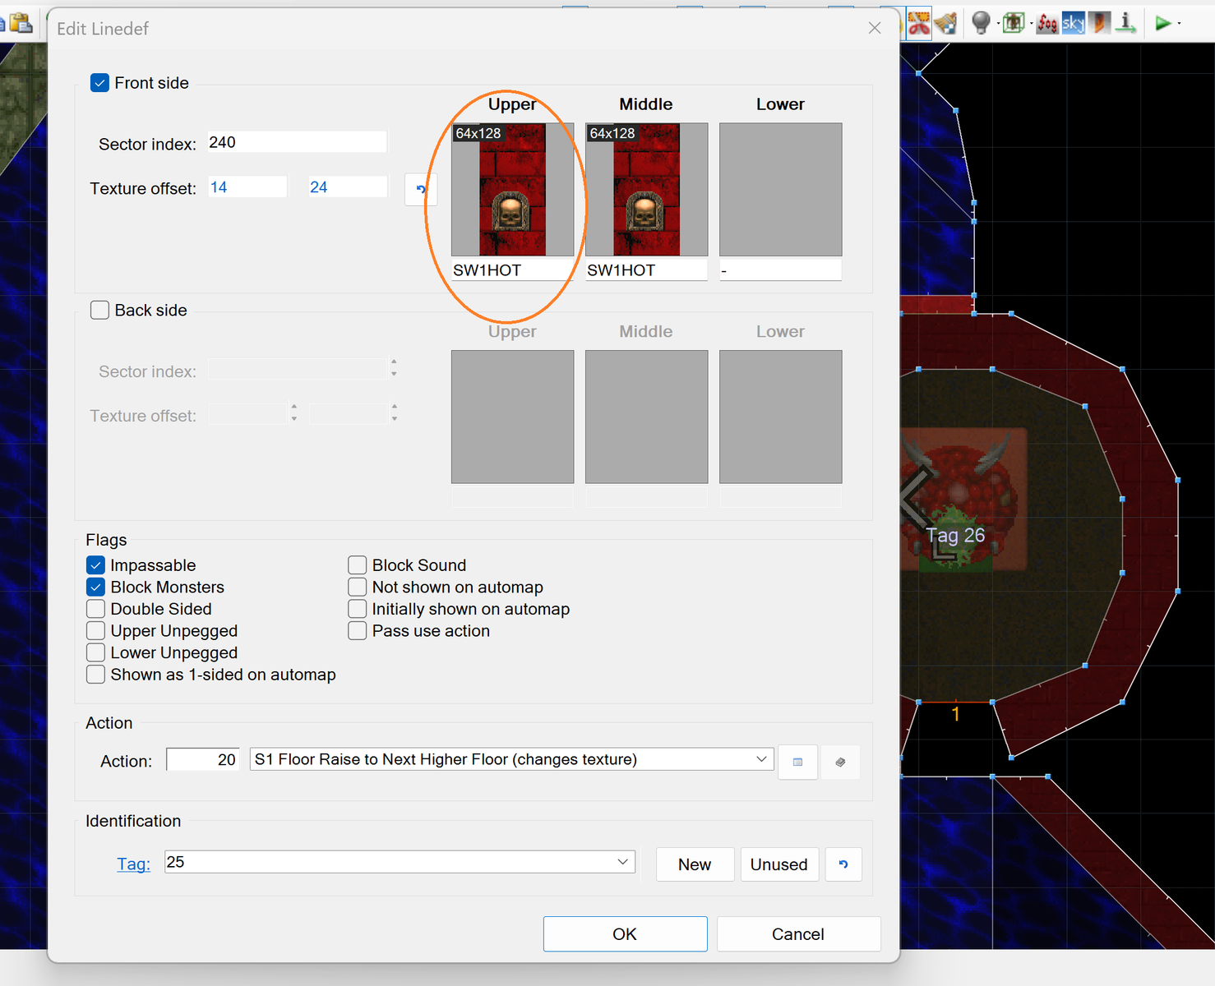Enable the Back side checkbox
This screenshot has height=986, width=1215.
[99, 311]
